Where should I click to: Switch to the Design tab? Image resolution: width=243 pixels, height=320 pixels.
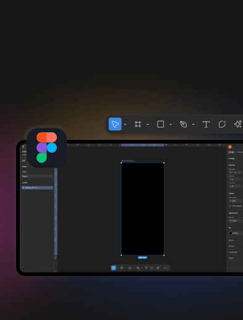(231, 152)
